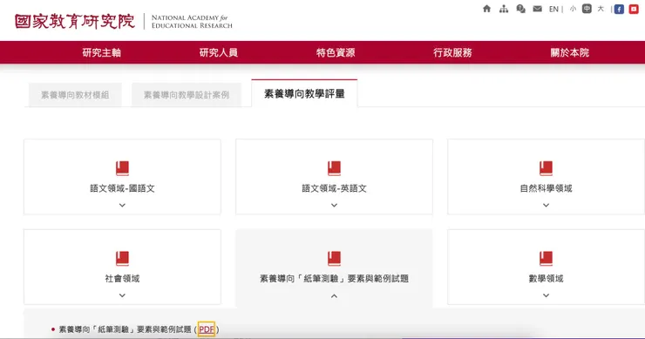Switch language to EN
645x339 pixels.
coord(553,9)
